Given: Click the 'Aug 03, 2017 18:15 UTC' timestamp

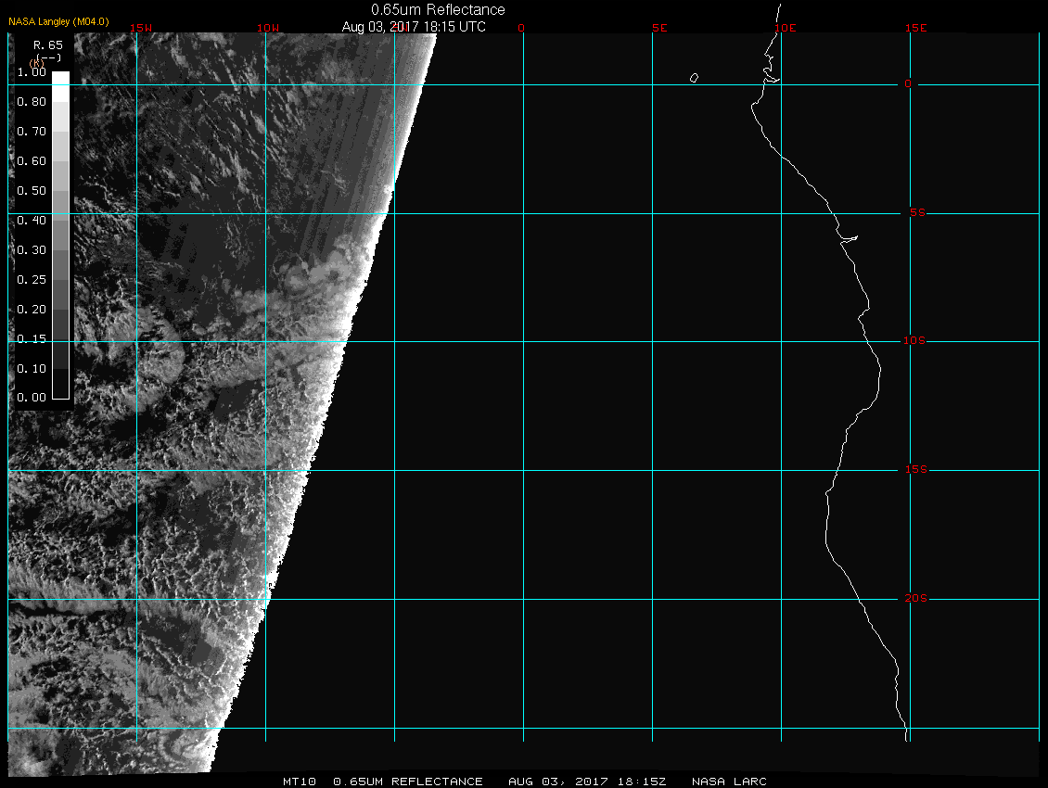Looking at the screenshot, I should point(414,27).
